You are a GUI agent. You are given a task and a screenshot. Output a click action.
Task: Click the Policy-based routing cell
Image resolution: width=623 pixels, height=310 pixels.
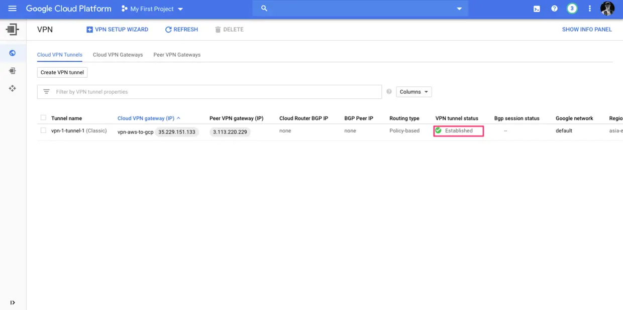pos(404,131)
